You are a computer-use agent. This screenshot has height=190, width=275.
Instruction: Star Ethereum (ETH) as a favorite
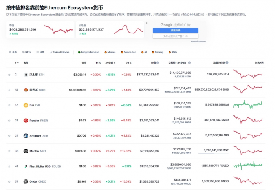point(9,75)
